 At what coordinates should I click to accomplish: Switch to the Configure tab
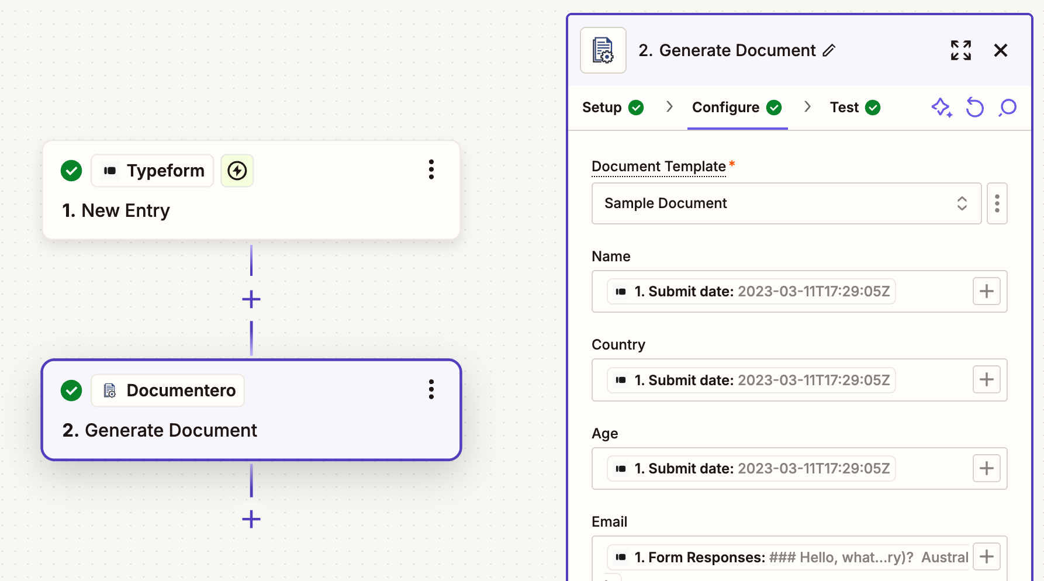(x=737, y=108)
